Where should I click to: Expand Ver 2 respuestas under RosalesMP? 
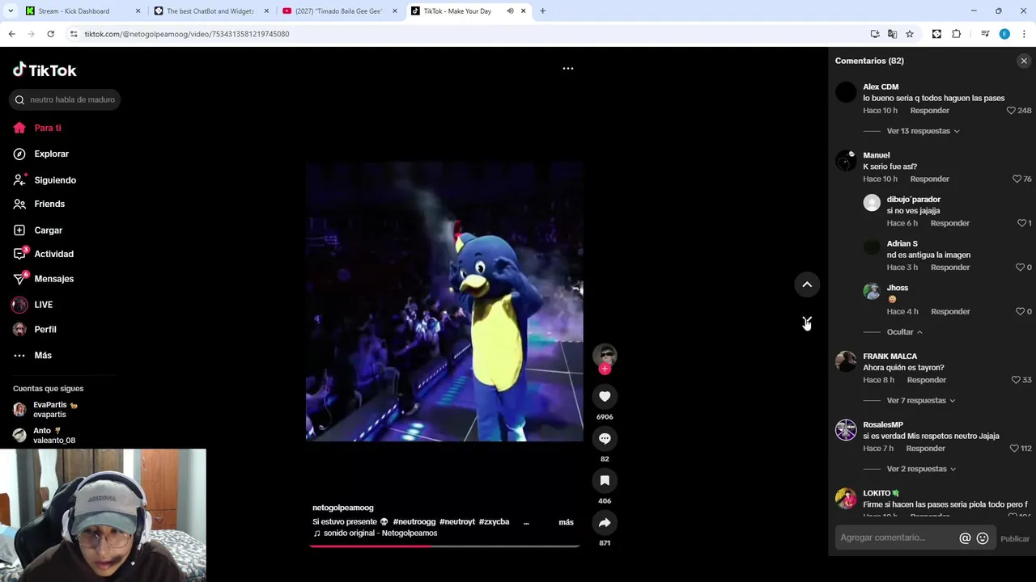[x=921, y=469]
